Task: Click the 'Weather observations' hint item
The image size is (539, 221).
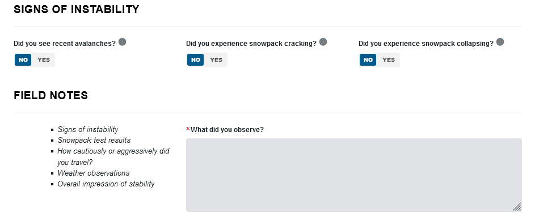Action: 93,173
